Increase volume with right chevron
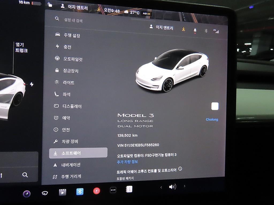 point(184,186)
